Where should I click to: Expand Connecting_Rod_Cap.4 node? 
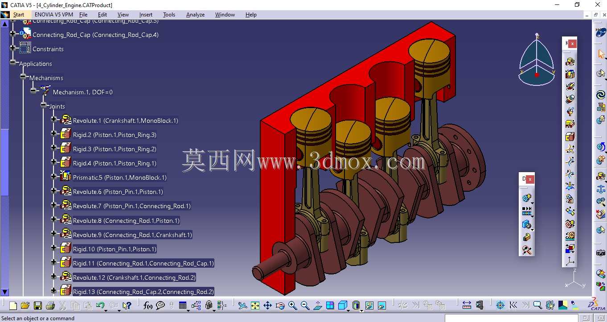tap(13, 33)
